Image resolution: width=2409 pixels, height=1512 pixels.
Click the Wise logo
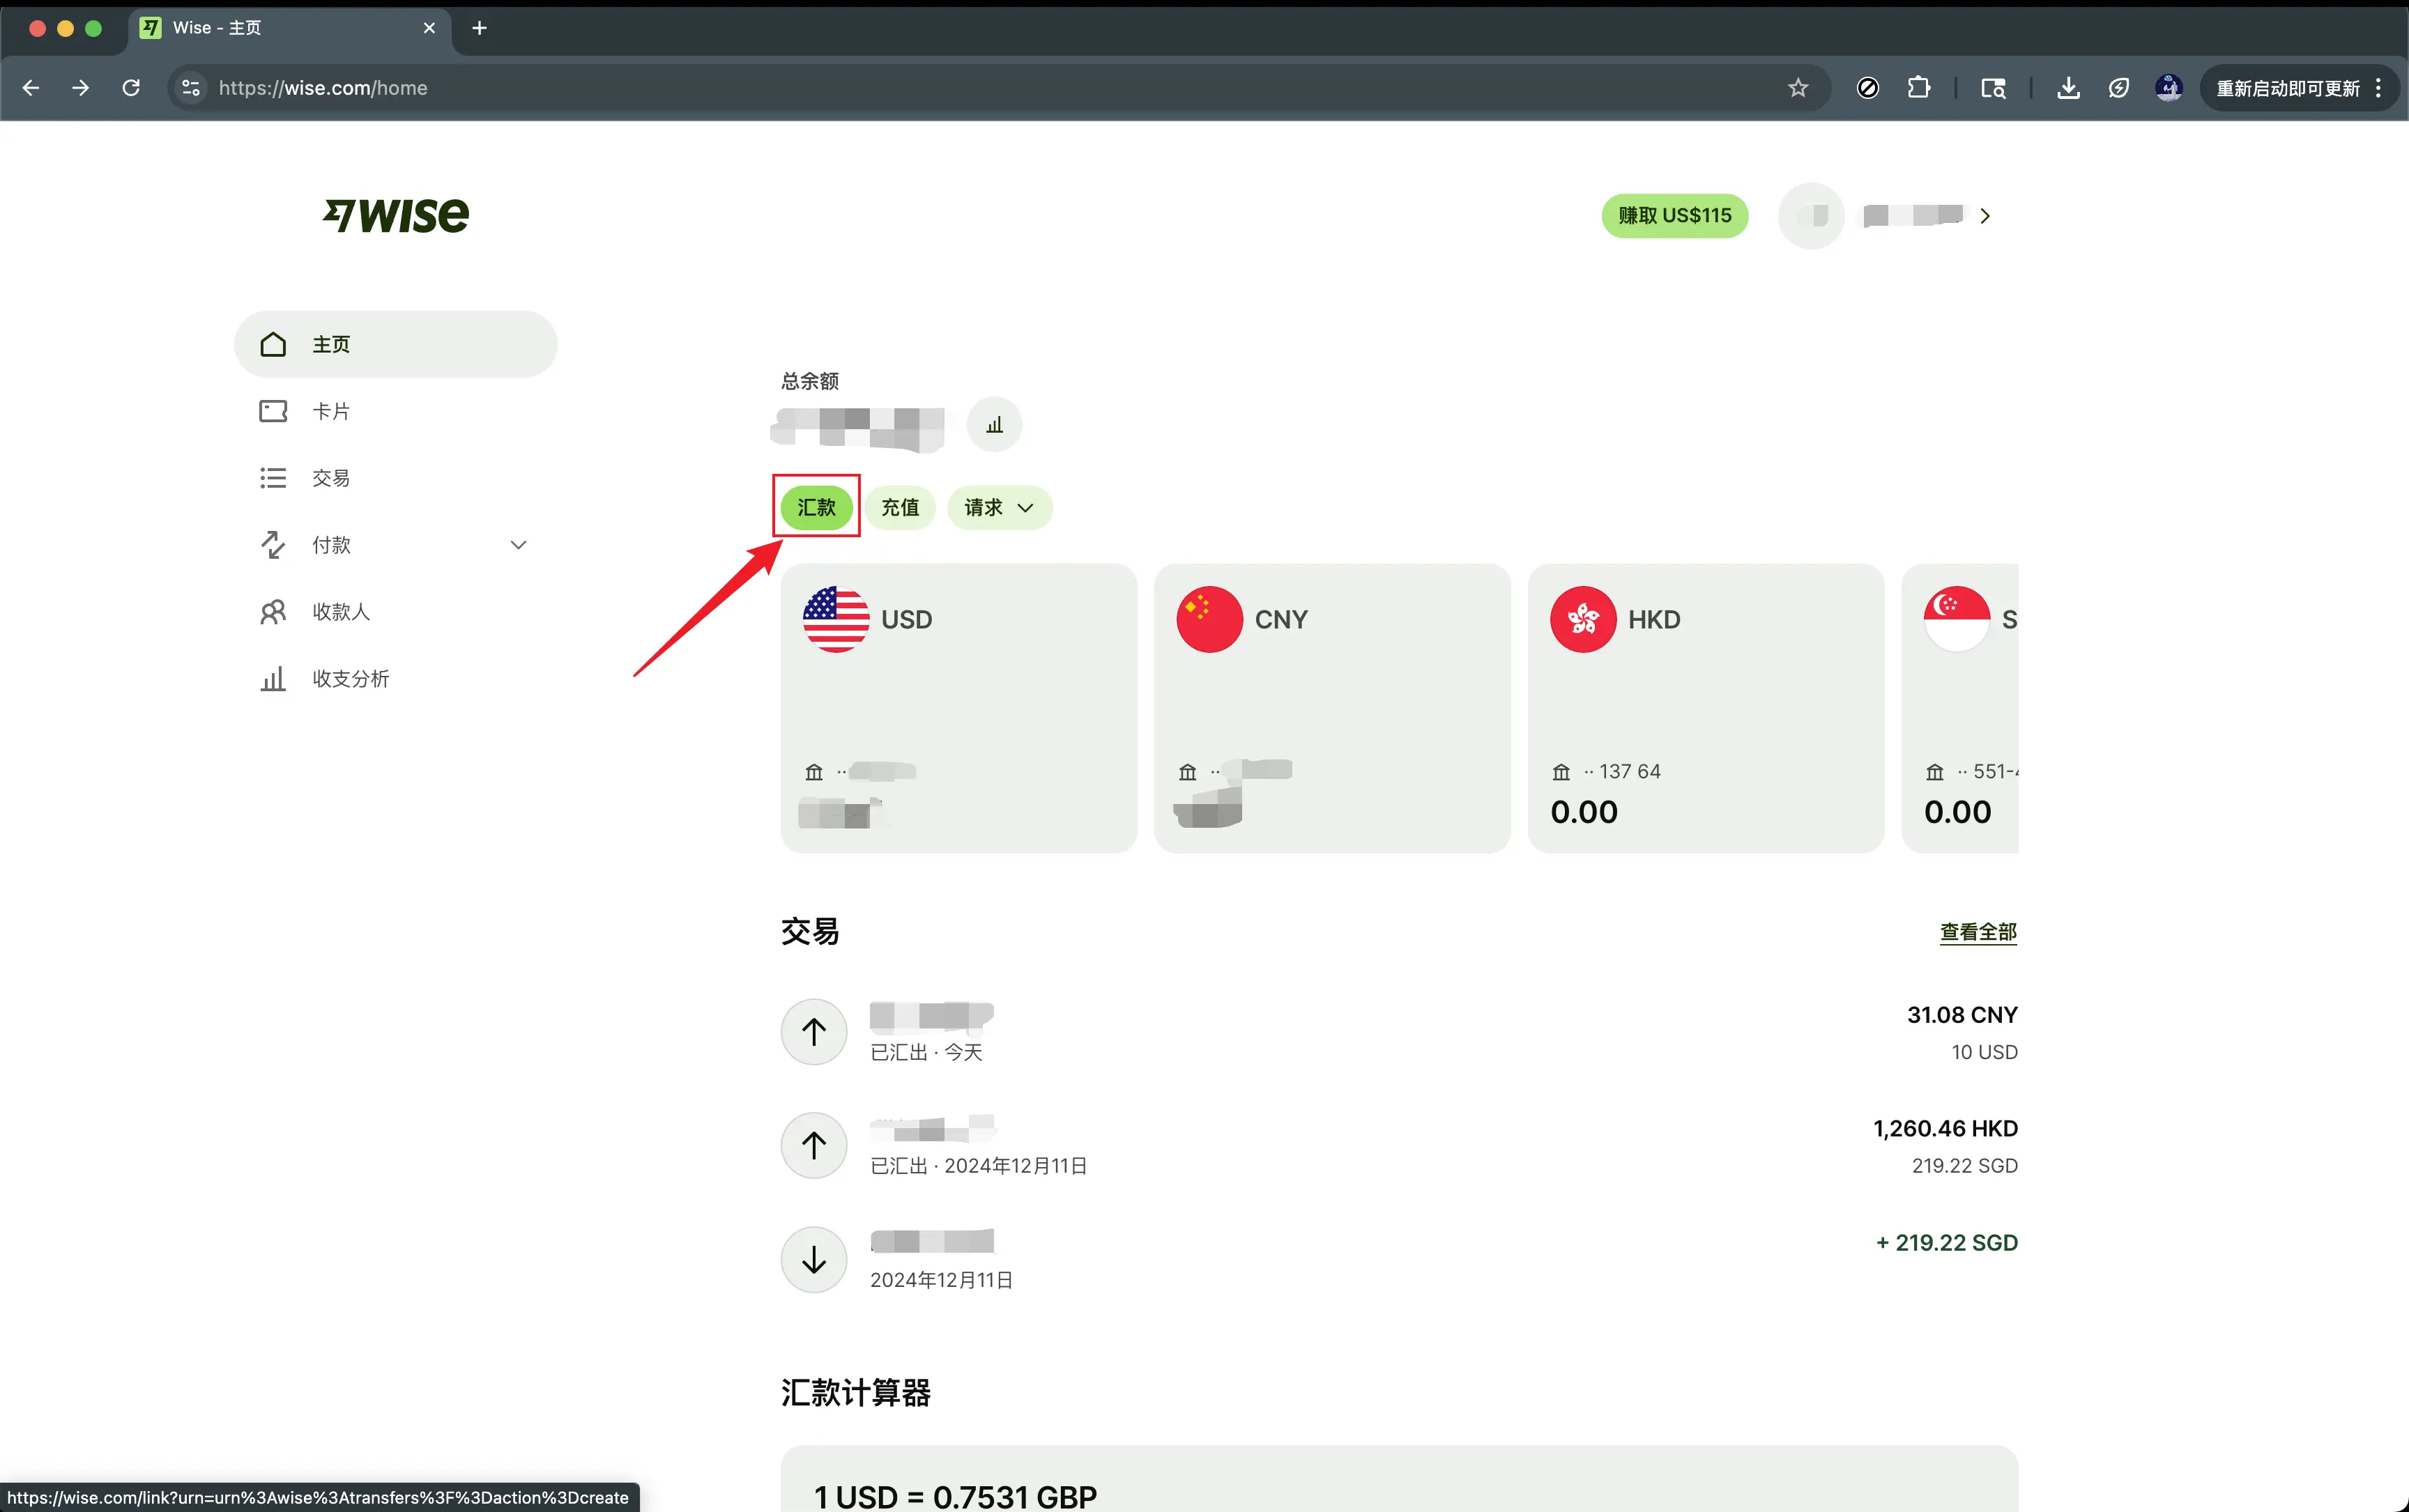click(396, 215)
